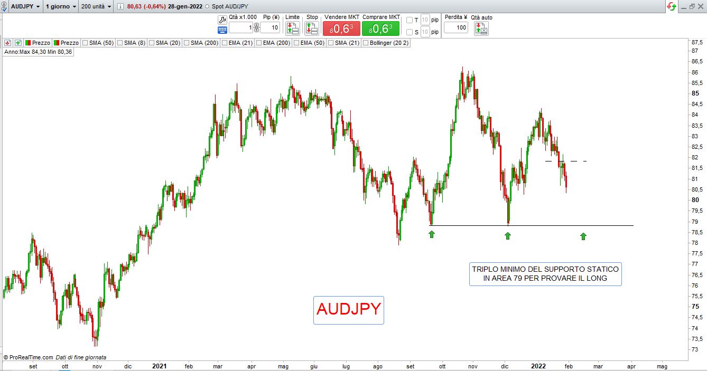Viewport: 707px width, 371px height.
Task: Click the Perdita ¥ input field
Action: click(x=455, y=27)
